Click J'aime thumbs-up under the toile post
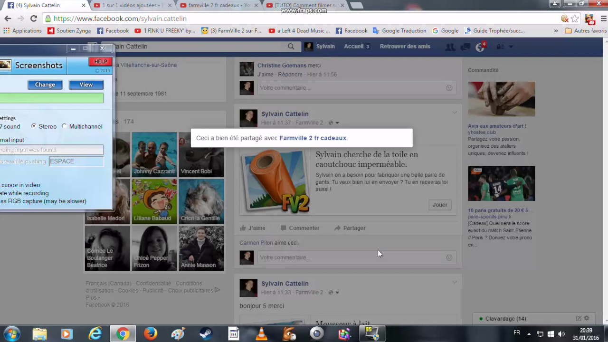This screenshot has width=608, height=342. [x=252, y=228]
